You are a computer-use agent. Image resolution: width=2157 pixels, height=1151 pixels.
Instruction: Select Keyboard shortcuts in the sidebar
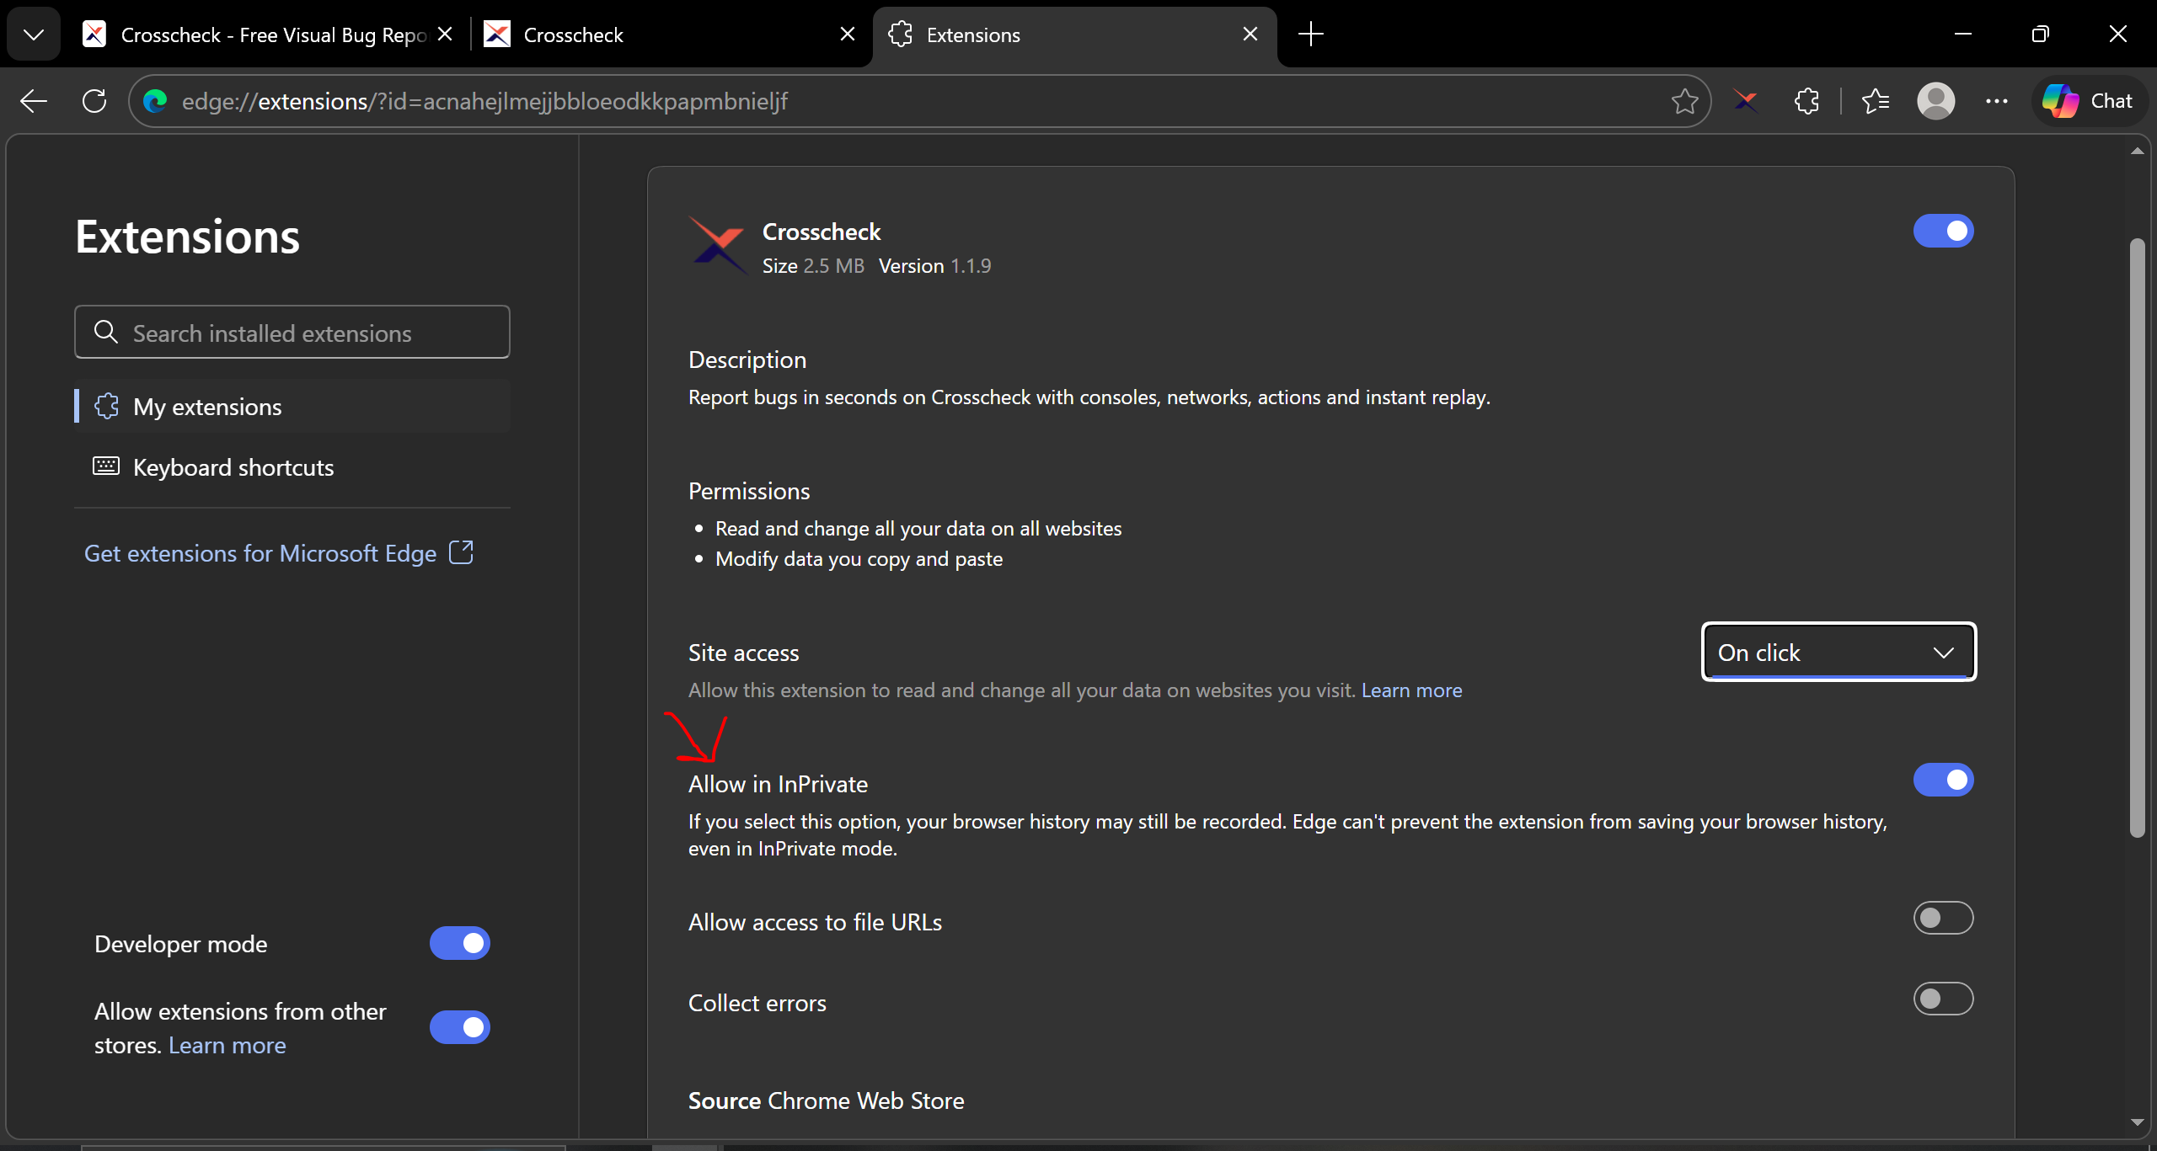pyautogui.click(x=233, y=467)
